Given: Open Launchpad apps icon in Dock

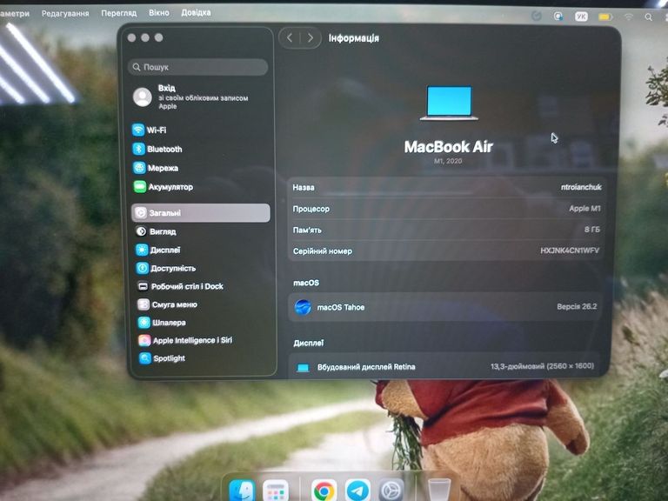Looking at the screenshot, I should coord(276,491).
